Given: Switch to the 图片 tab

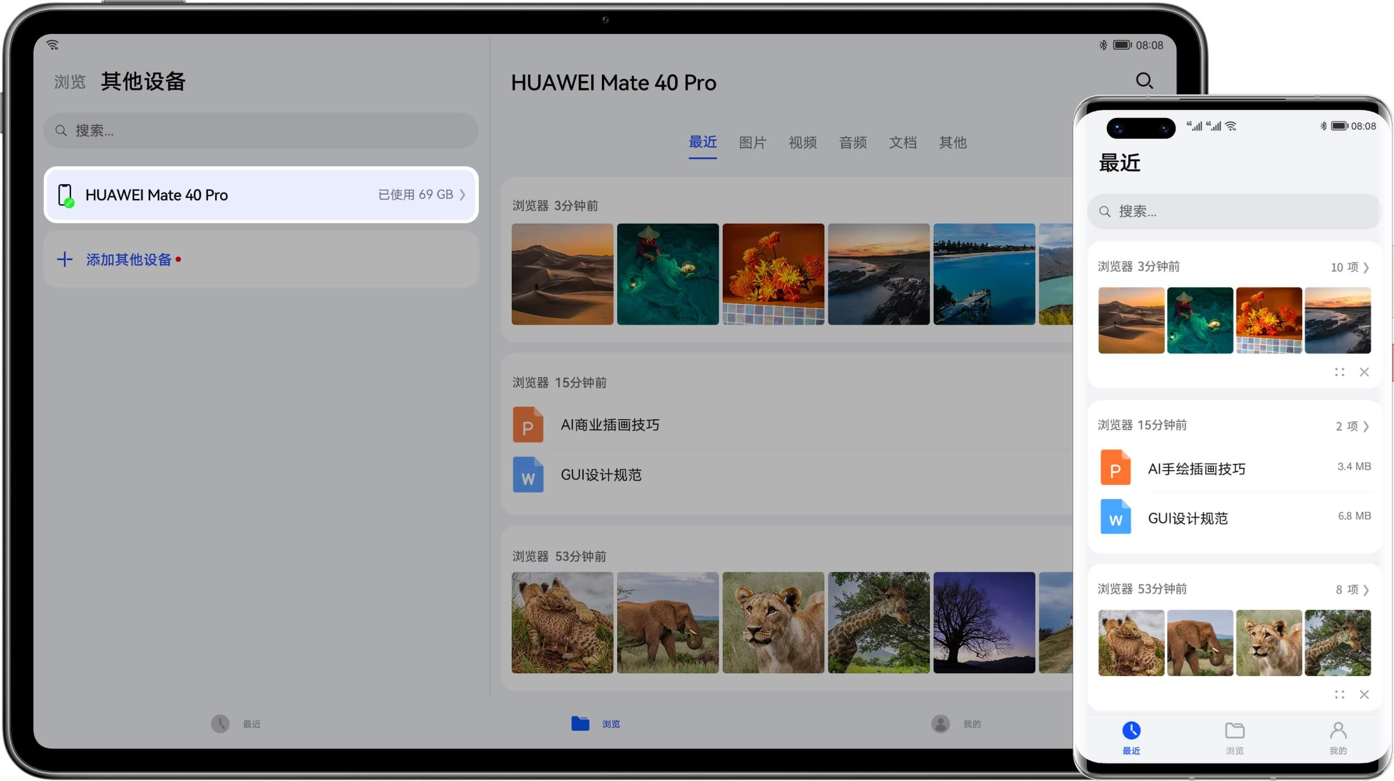Looking at the screenshot, I should pos(752,143).
